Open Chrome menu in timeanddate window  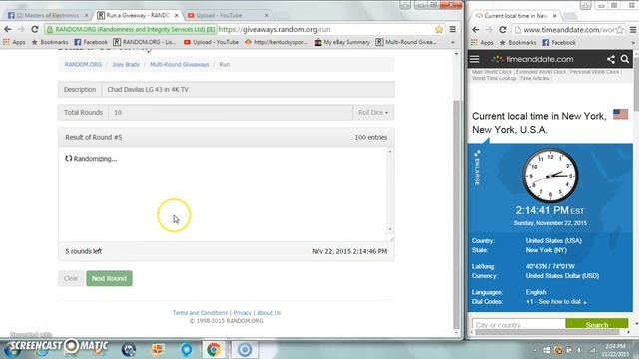point(633,30)
